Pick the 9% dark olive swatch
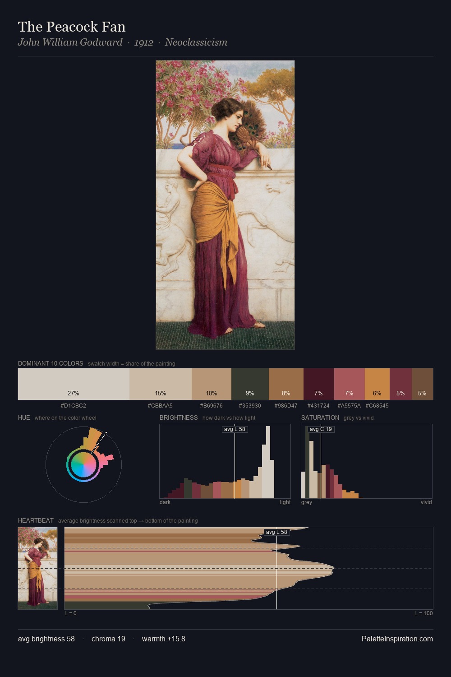The image size is (451, 677). tap(250, 384)
